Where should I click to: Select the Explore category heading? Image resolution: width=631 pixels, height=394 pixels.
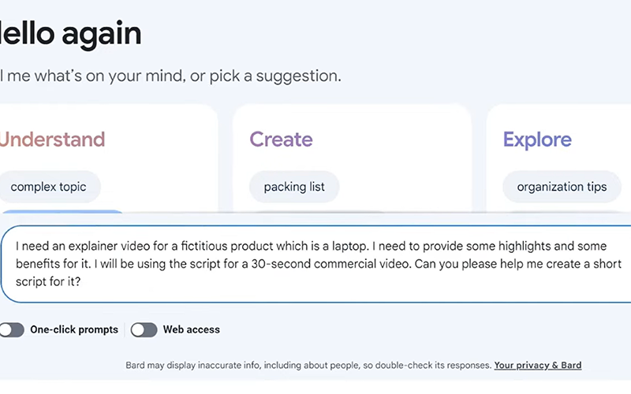pyautogui.click(x=537, y=140)
